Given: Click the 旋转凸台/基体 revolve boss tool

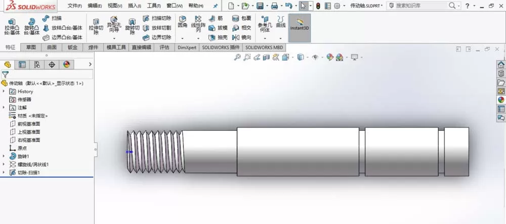Looking at the screenshot, I should click(x=31, y=27).
